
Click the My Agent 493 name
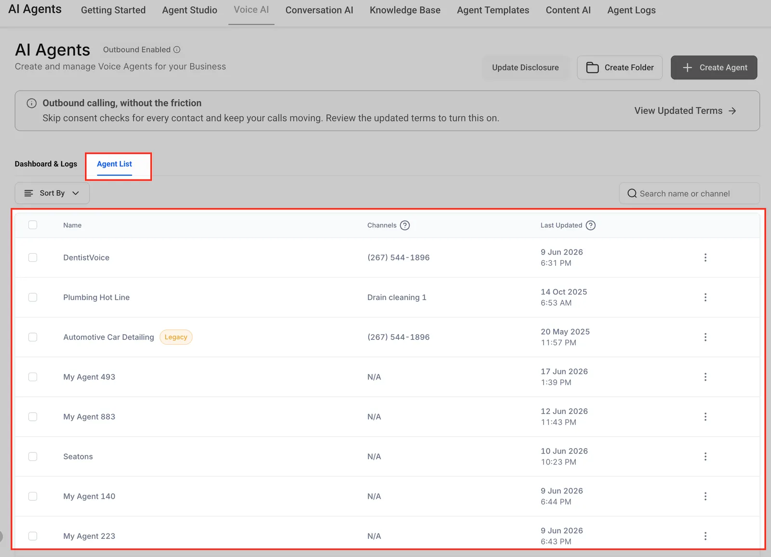[89, 377]
